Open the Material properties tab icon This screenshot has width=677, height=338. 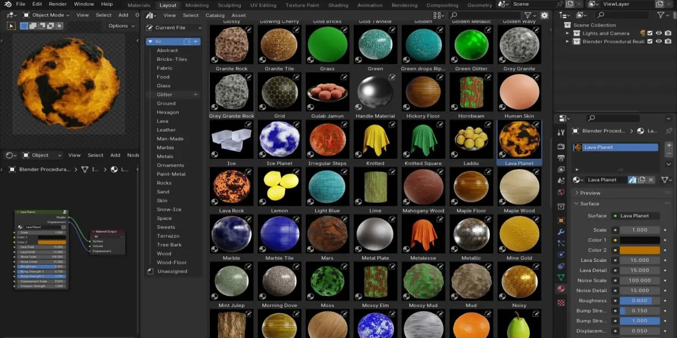point(561,288)
